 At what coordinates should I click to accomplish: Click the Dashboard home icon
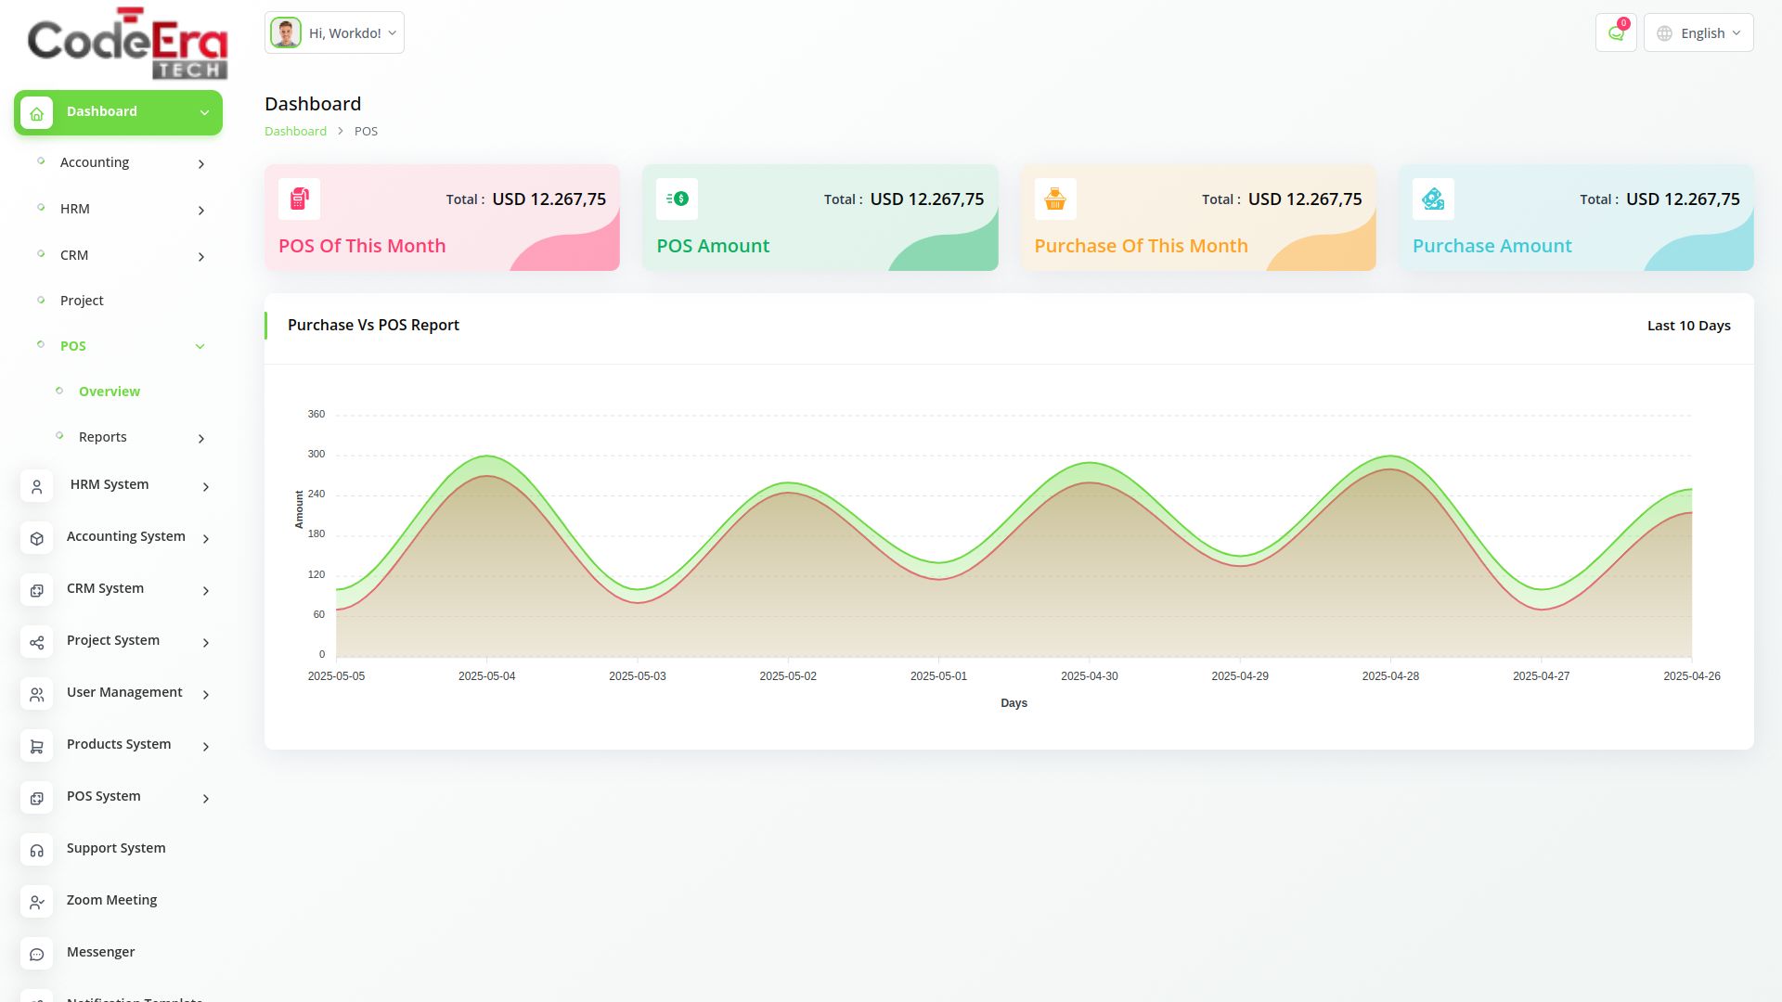click(37, 113)
